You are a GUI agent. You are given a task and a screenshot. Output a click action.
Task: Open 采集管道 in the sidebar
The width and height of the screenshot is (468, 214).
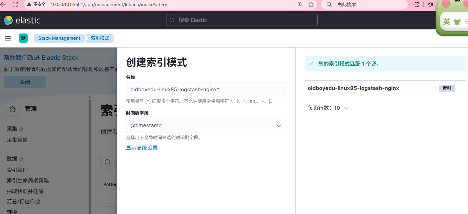[x=17, y=140]
